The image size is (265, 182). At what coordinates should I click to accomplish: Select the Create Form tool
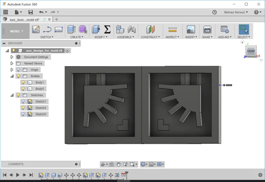[x=83, y=29]
